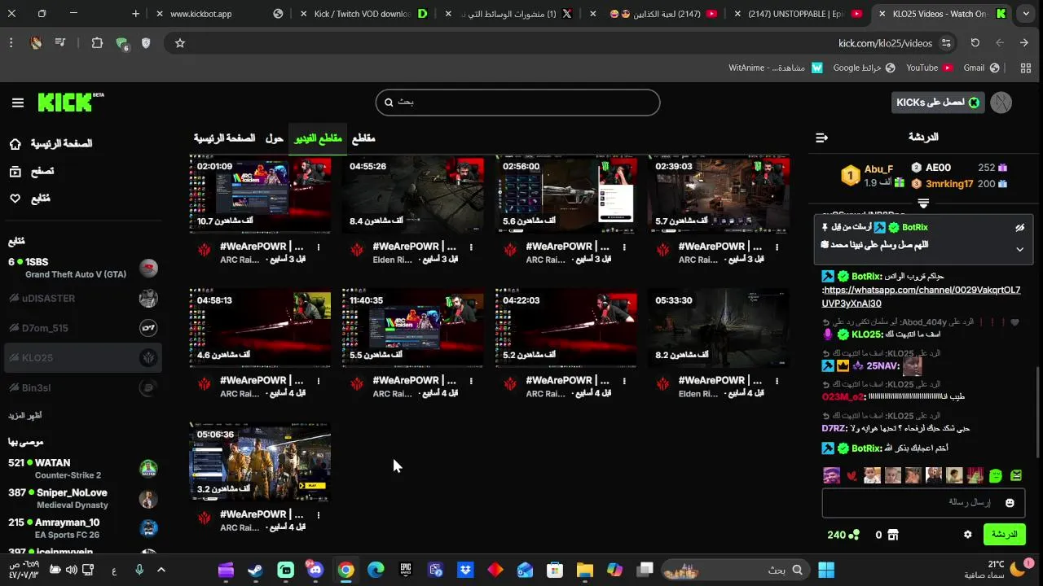Screen dimensions: 1043x586
Task: Select the مقاطع الفيديو videos tab
Action: pyautogui.click(x=318, y=138)
